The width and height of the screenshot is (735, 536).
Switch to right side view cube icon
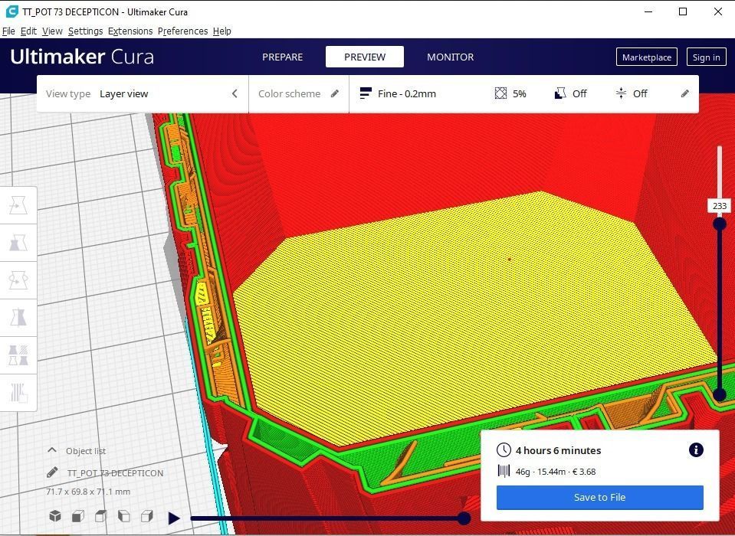click(x=146, y=516)
